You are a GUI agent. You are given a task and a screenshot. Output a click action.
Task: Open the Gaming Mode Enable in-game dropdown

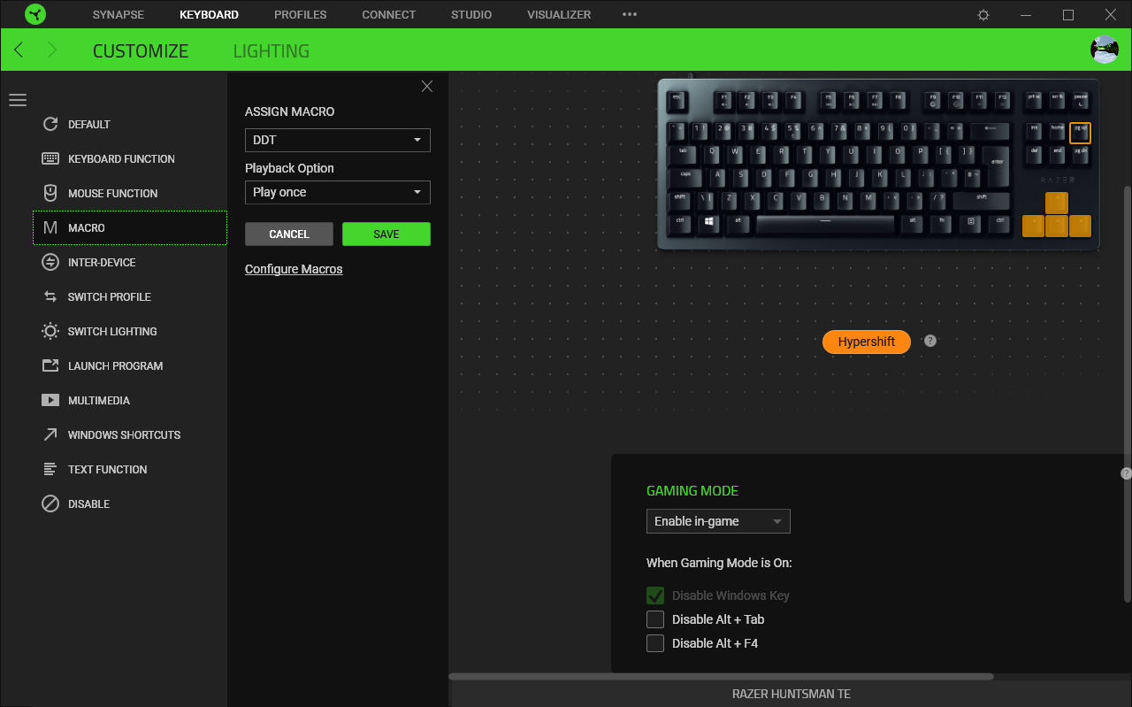point(718,521)
